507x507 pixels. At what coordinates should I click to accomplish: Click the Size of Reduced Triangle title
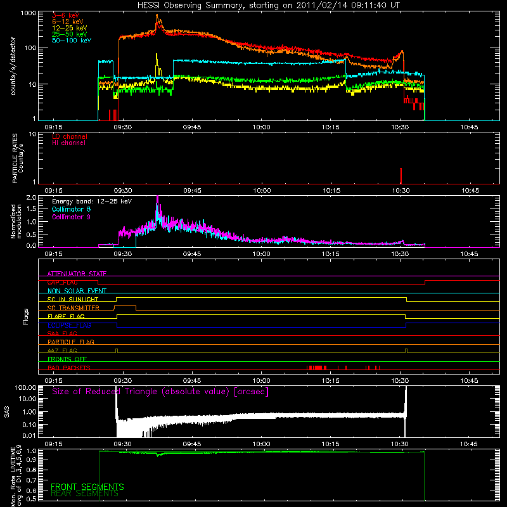point(160,392)
